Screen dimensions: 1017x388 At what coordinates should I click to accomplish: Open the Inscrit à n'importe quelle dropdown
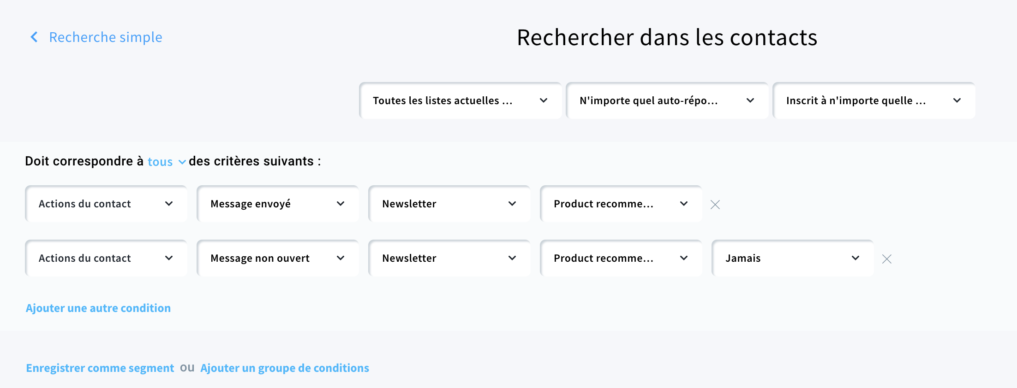pos(873,100)
